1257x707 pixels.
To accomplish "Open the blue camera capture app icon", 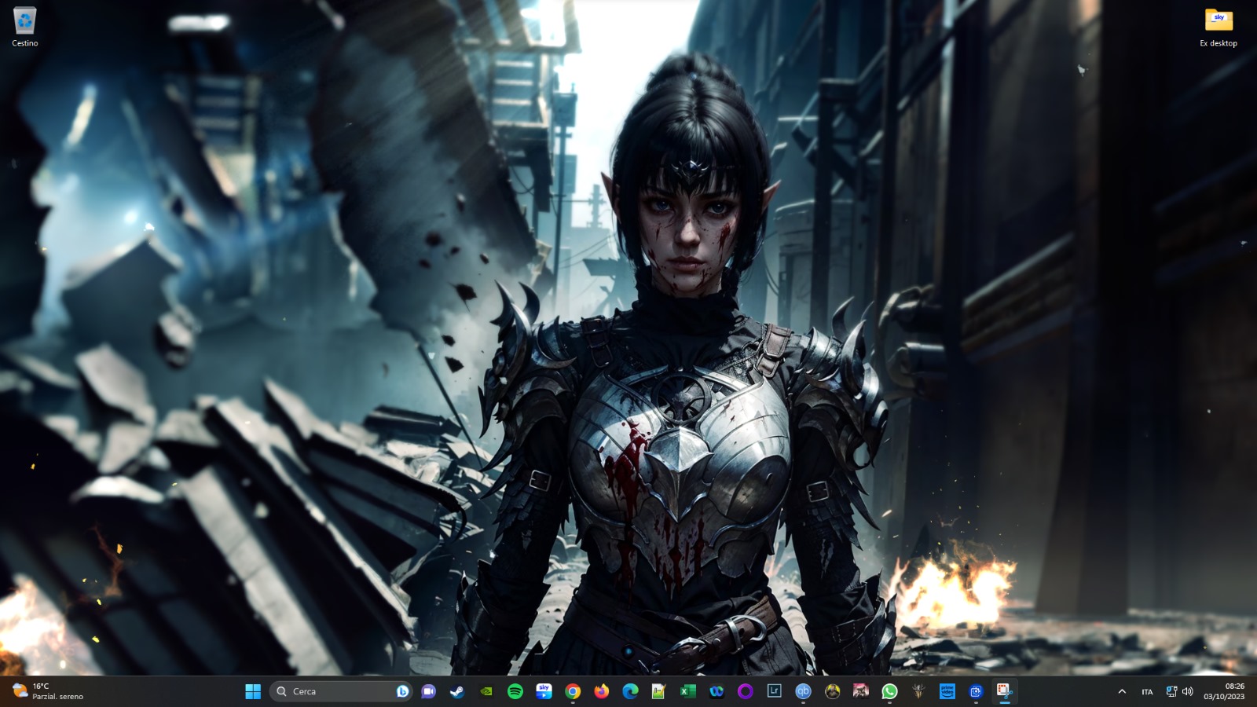I will (x=976, y=691).
